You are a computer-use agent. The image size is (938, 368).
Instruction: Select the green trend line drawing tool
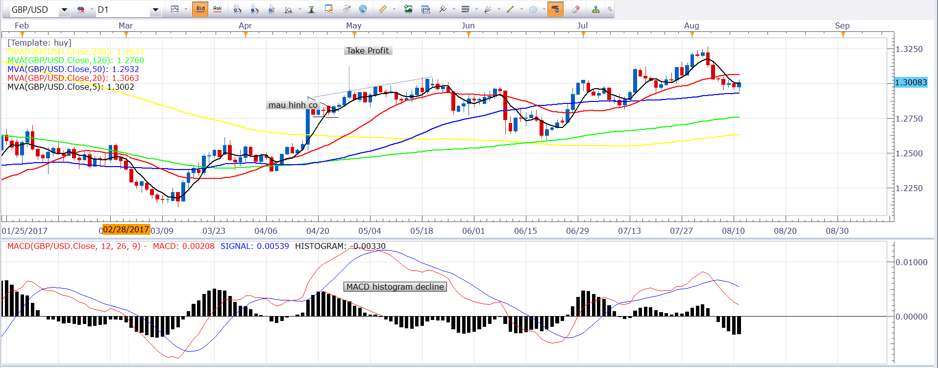click(510, 9)
